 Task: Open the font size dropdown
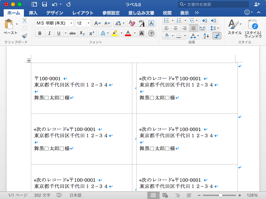click(x=88, y=23)
